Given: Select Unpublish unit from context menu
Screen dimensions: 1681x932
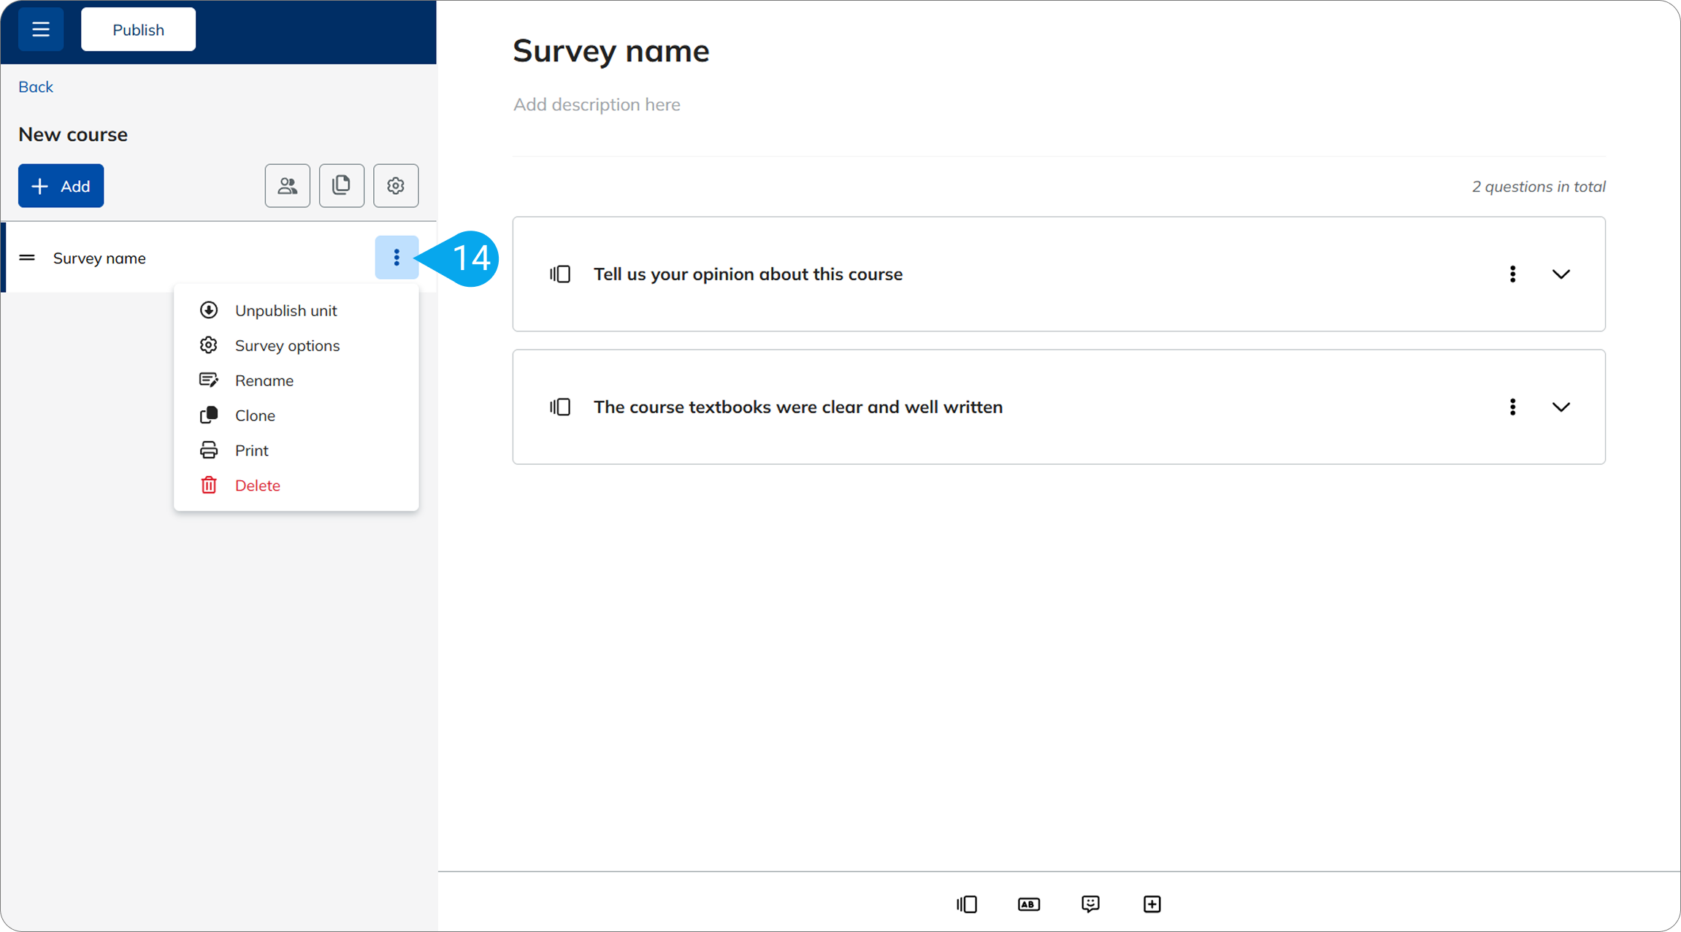Looking at the screenshot, I should click(x=286, y=311).
